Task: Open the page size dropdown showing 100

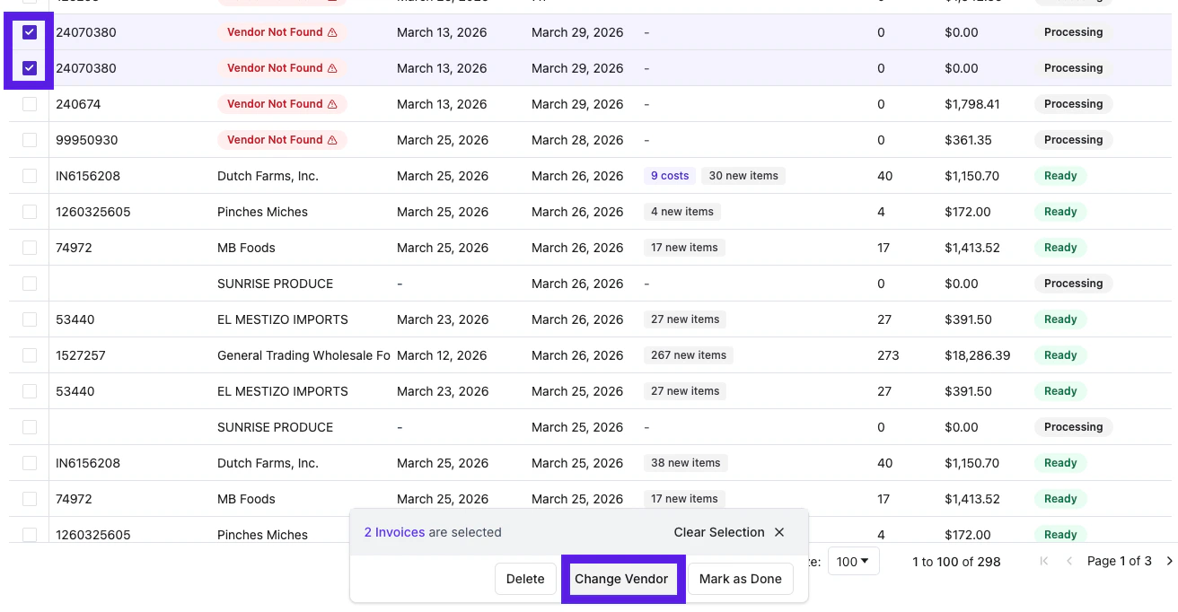Action: (x=853, y=561)
